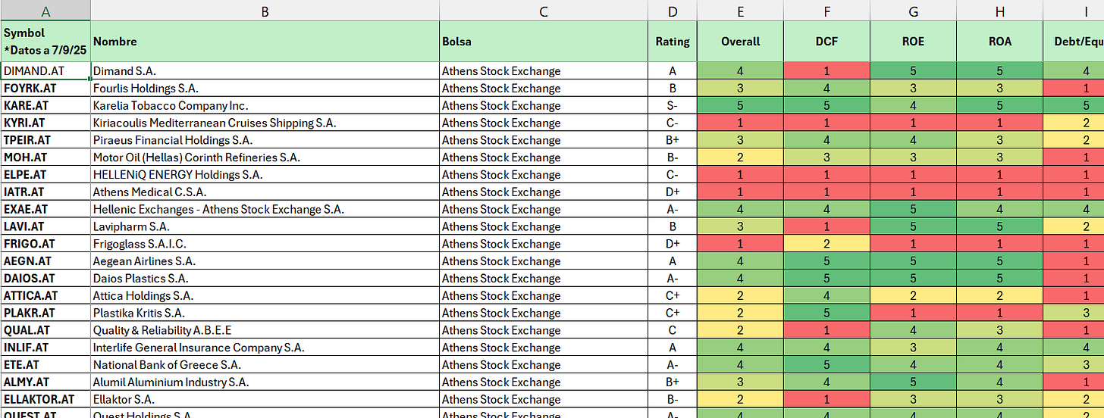Click the Overall header cell
Image resolution: width=1104 pixels, height=418 pixels.
(x=740, y=42)
